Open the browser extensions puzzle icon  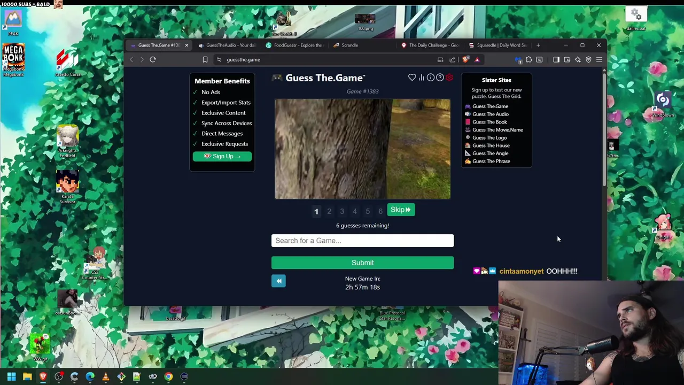tap(528, 59)
